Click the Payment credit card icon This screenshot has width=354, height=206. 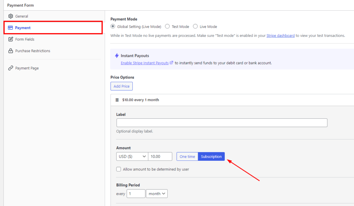[x=10, y=28]
